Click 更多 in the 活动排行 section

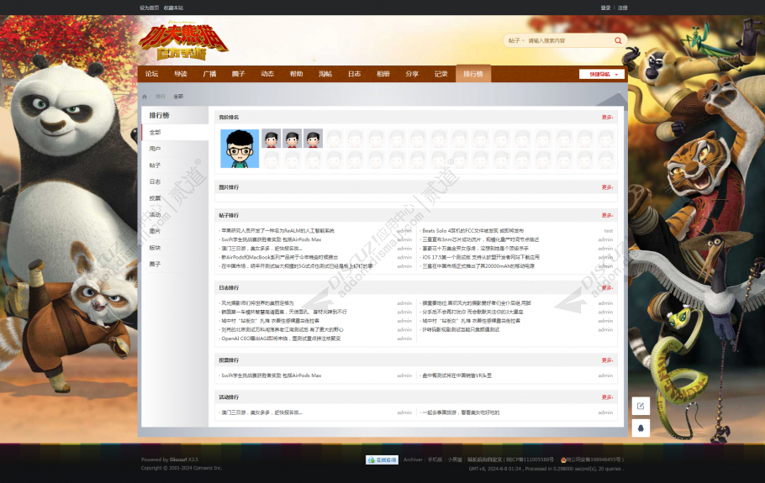[x=607, y=397]
